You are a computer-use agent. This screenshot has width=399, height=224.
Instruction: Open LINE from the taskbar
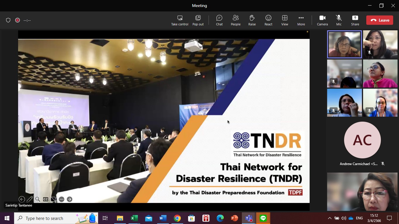263,218
